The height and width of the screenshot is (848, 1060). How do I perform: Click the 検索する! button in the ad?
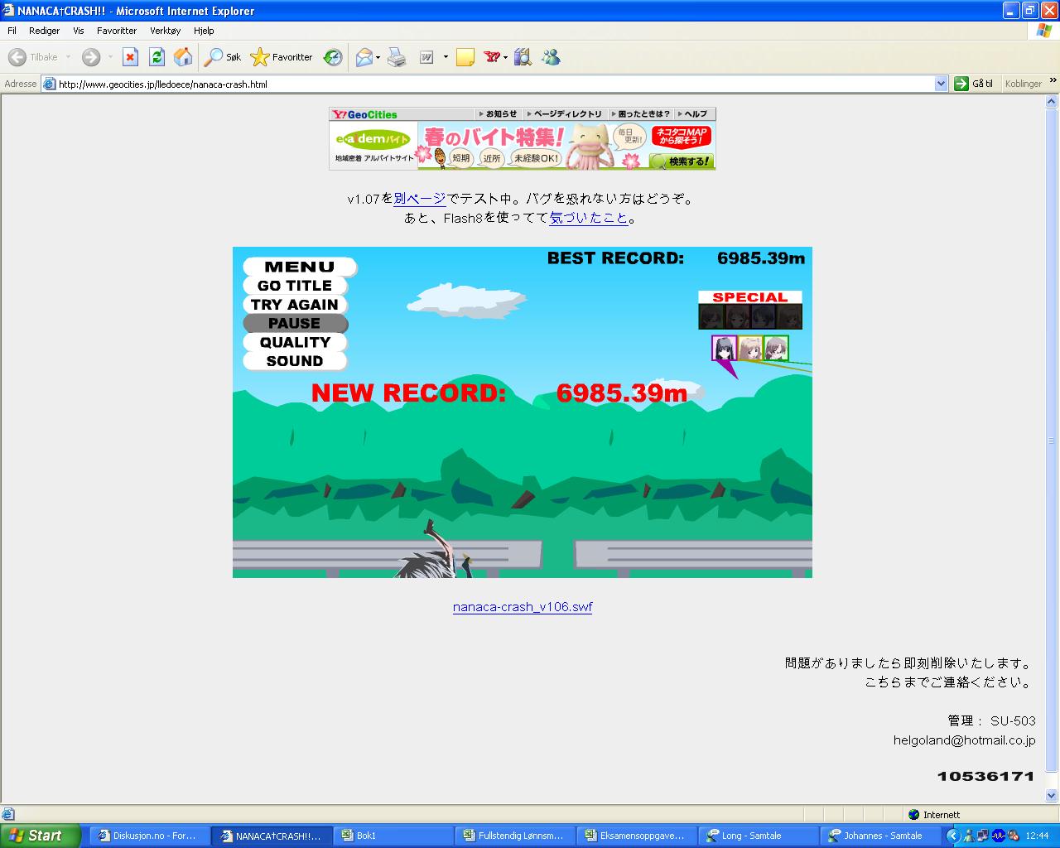[682, 161]
